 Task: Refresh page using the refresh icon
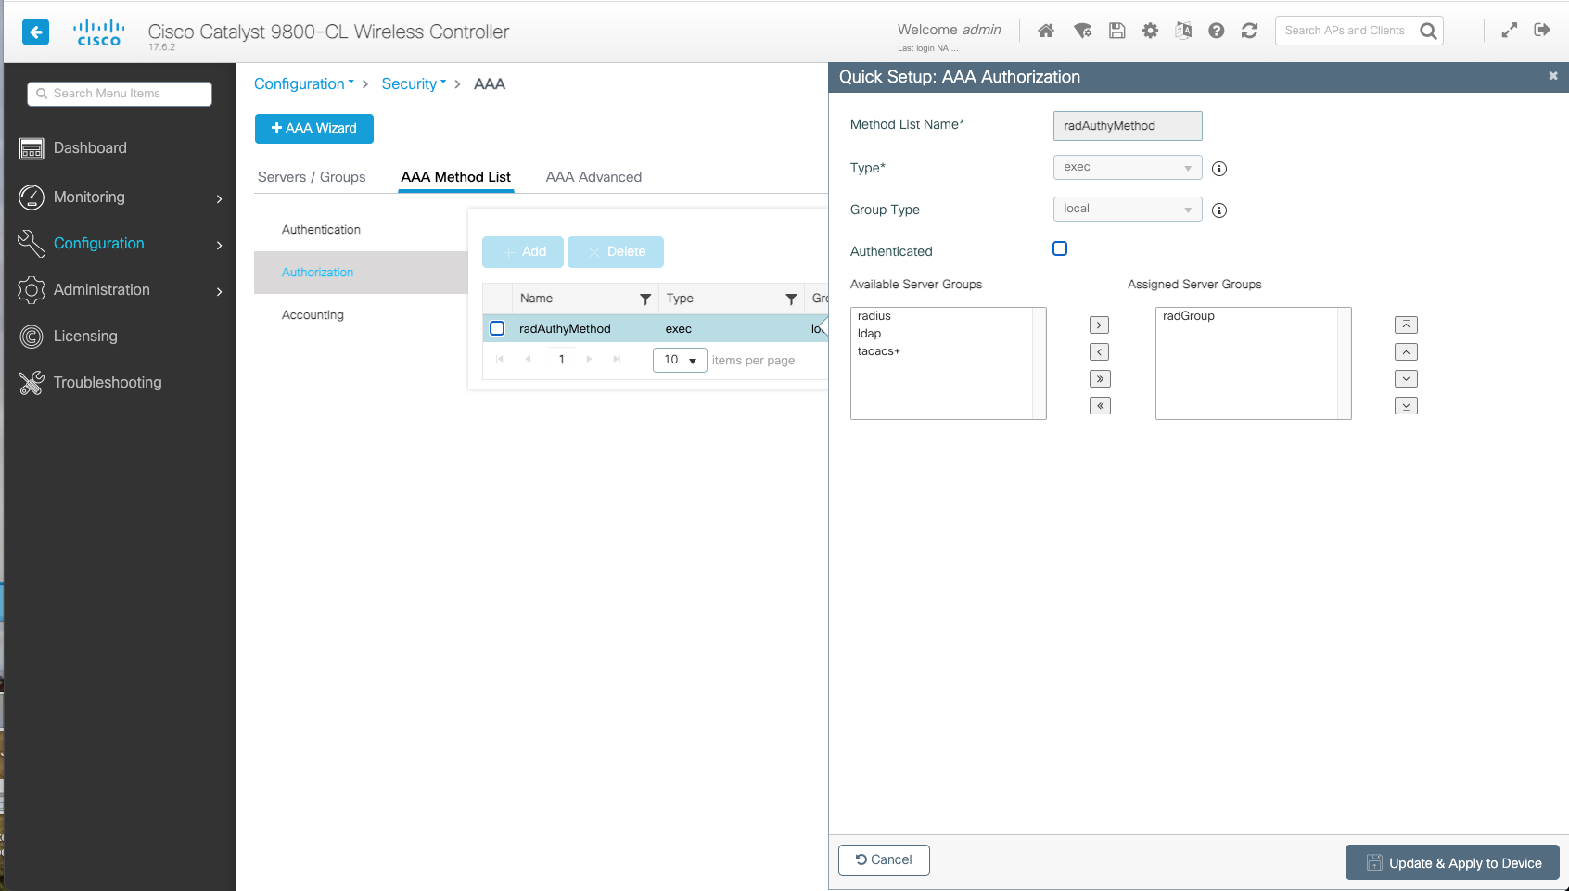click(x=1250, y=31)
